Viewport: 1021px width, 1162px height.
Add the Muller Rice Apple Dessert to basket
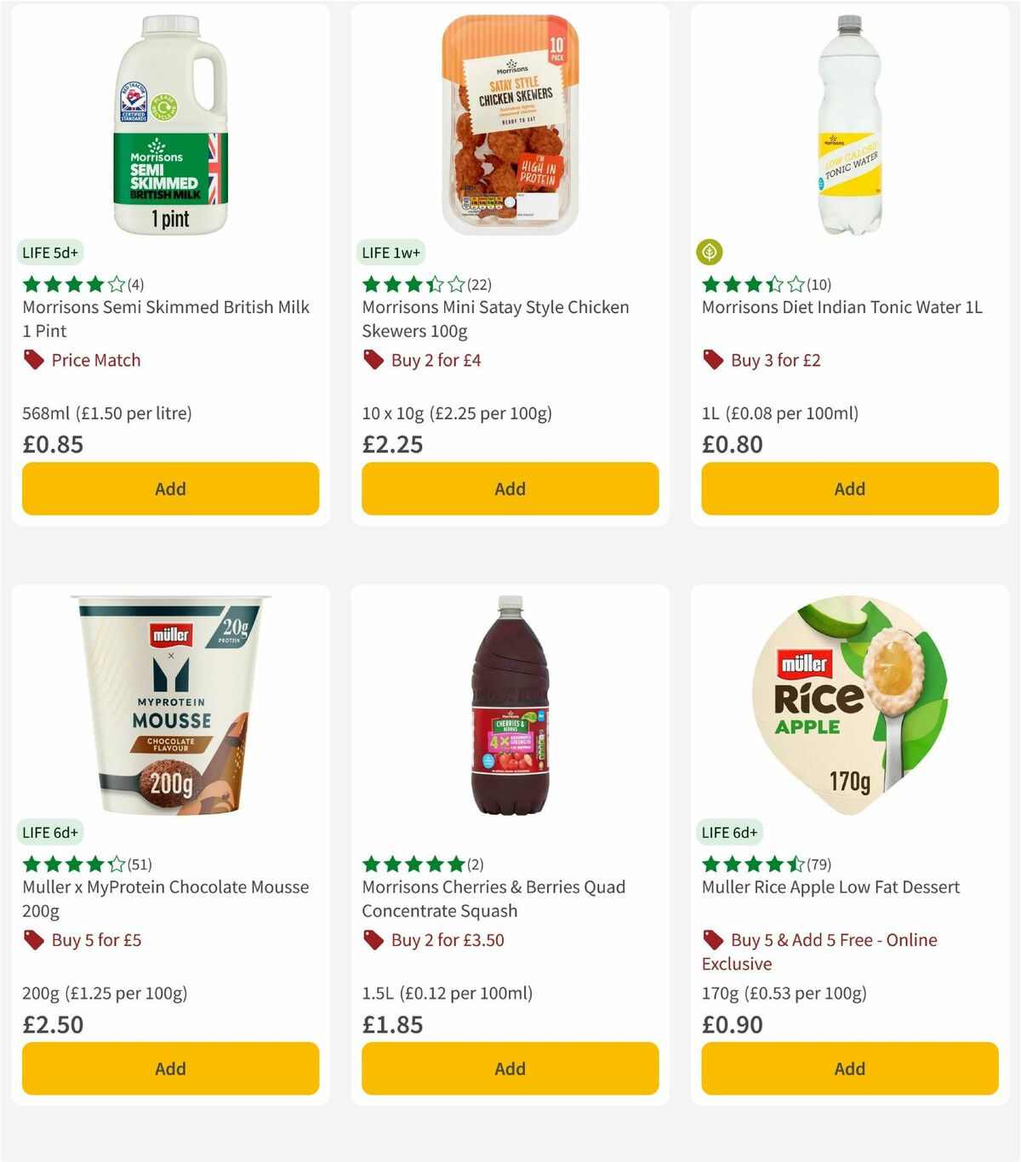848,1068
